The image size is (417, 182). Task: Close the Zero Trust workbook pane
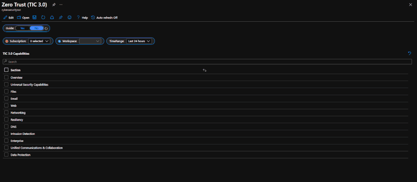[x=410, y=5]
